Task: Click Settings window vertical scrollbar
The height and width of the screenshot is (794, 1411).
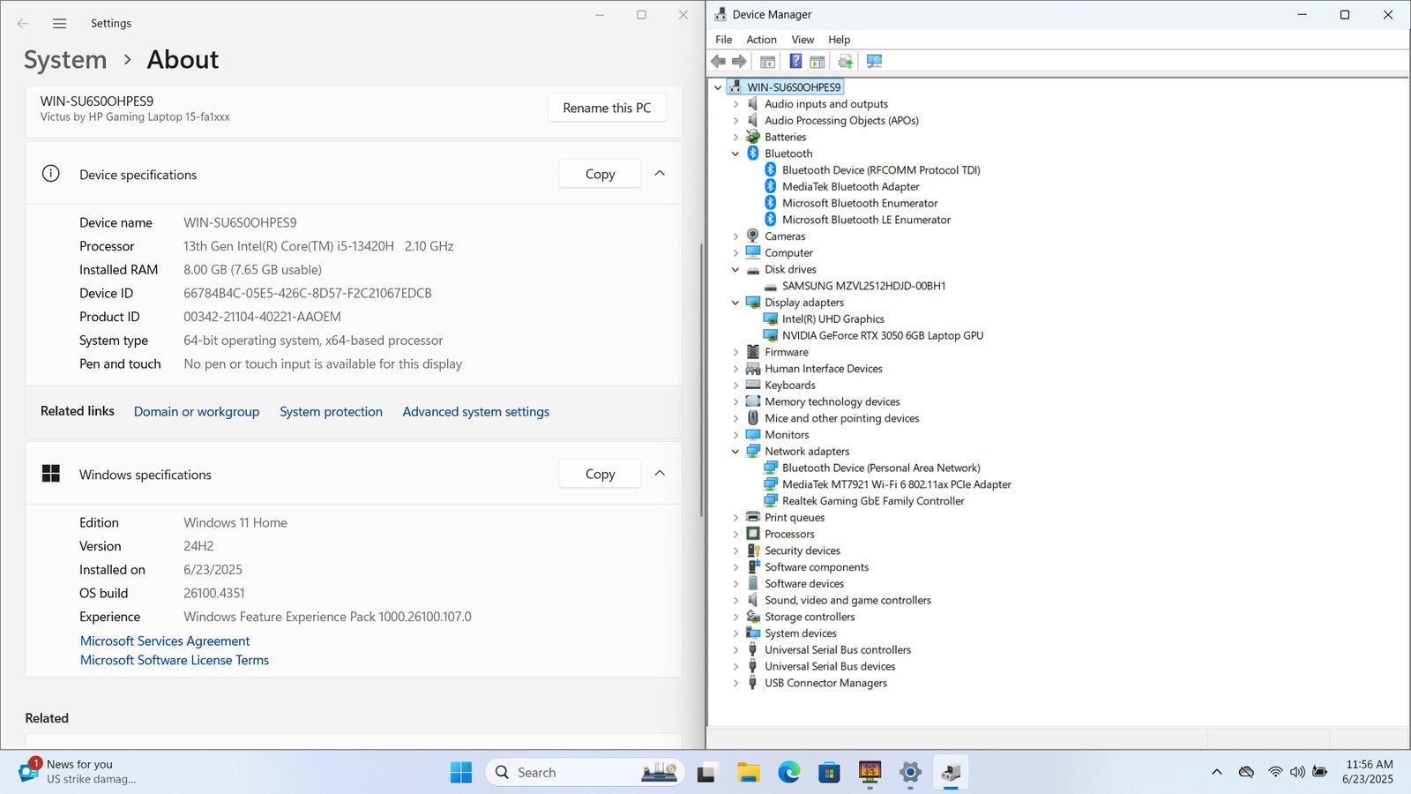Action: click(701, 379)
